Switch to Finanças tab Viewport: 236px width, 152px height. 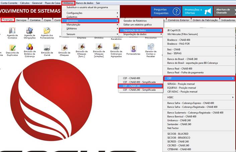[8, 20]
